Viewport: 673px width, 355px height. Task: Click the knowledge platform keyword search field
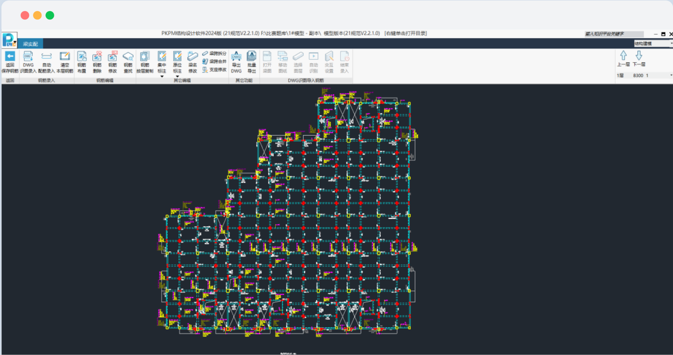[x=614, y=34]
